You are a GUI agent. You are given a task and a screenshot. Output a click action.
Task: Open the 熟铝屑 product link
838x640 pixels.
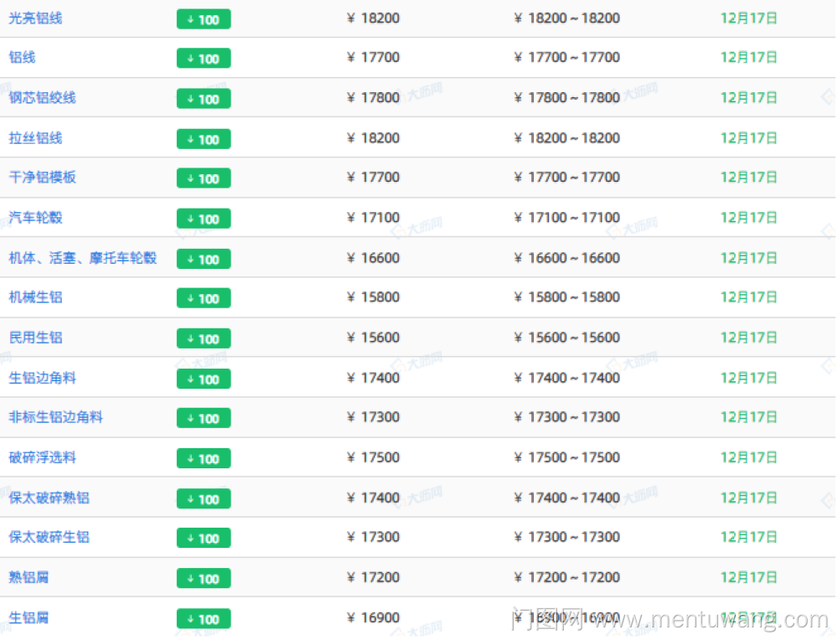28,577
